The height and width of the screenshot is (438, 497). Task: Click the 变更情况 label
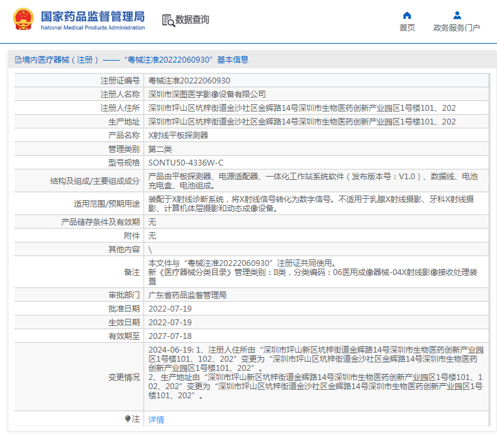click(x=124, y=377)
